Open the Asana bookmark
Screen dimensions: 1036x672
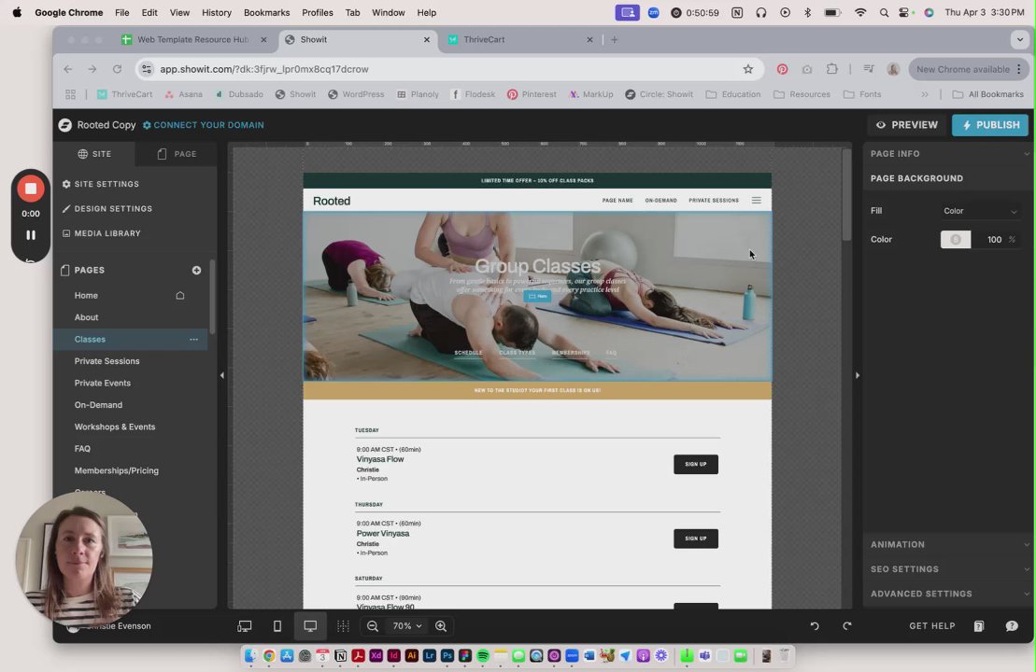(x=184, y=94)
